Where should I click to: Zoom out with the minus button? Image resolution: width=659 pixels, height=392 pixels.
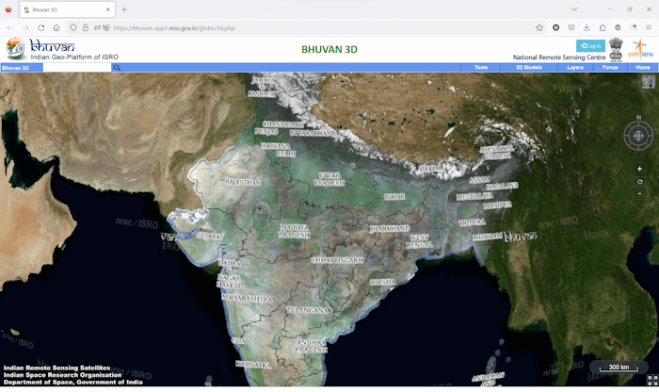[x=639, y=193]
